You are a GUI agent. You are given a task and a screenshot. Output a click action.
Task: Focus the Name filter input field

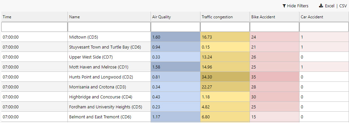(x=109, y=27)
